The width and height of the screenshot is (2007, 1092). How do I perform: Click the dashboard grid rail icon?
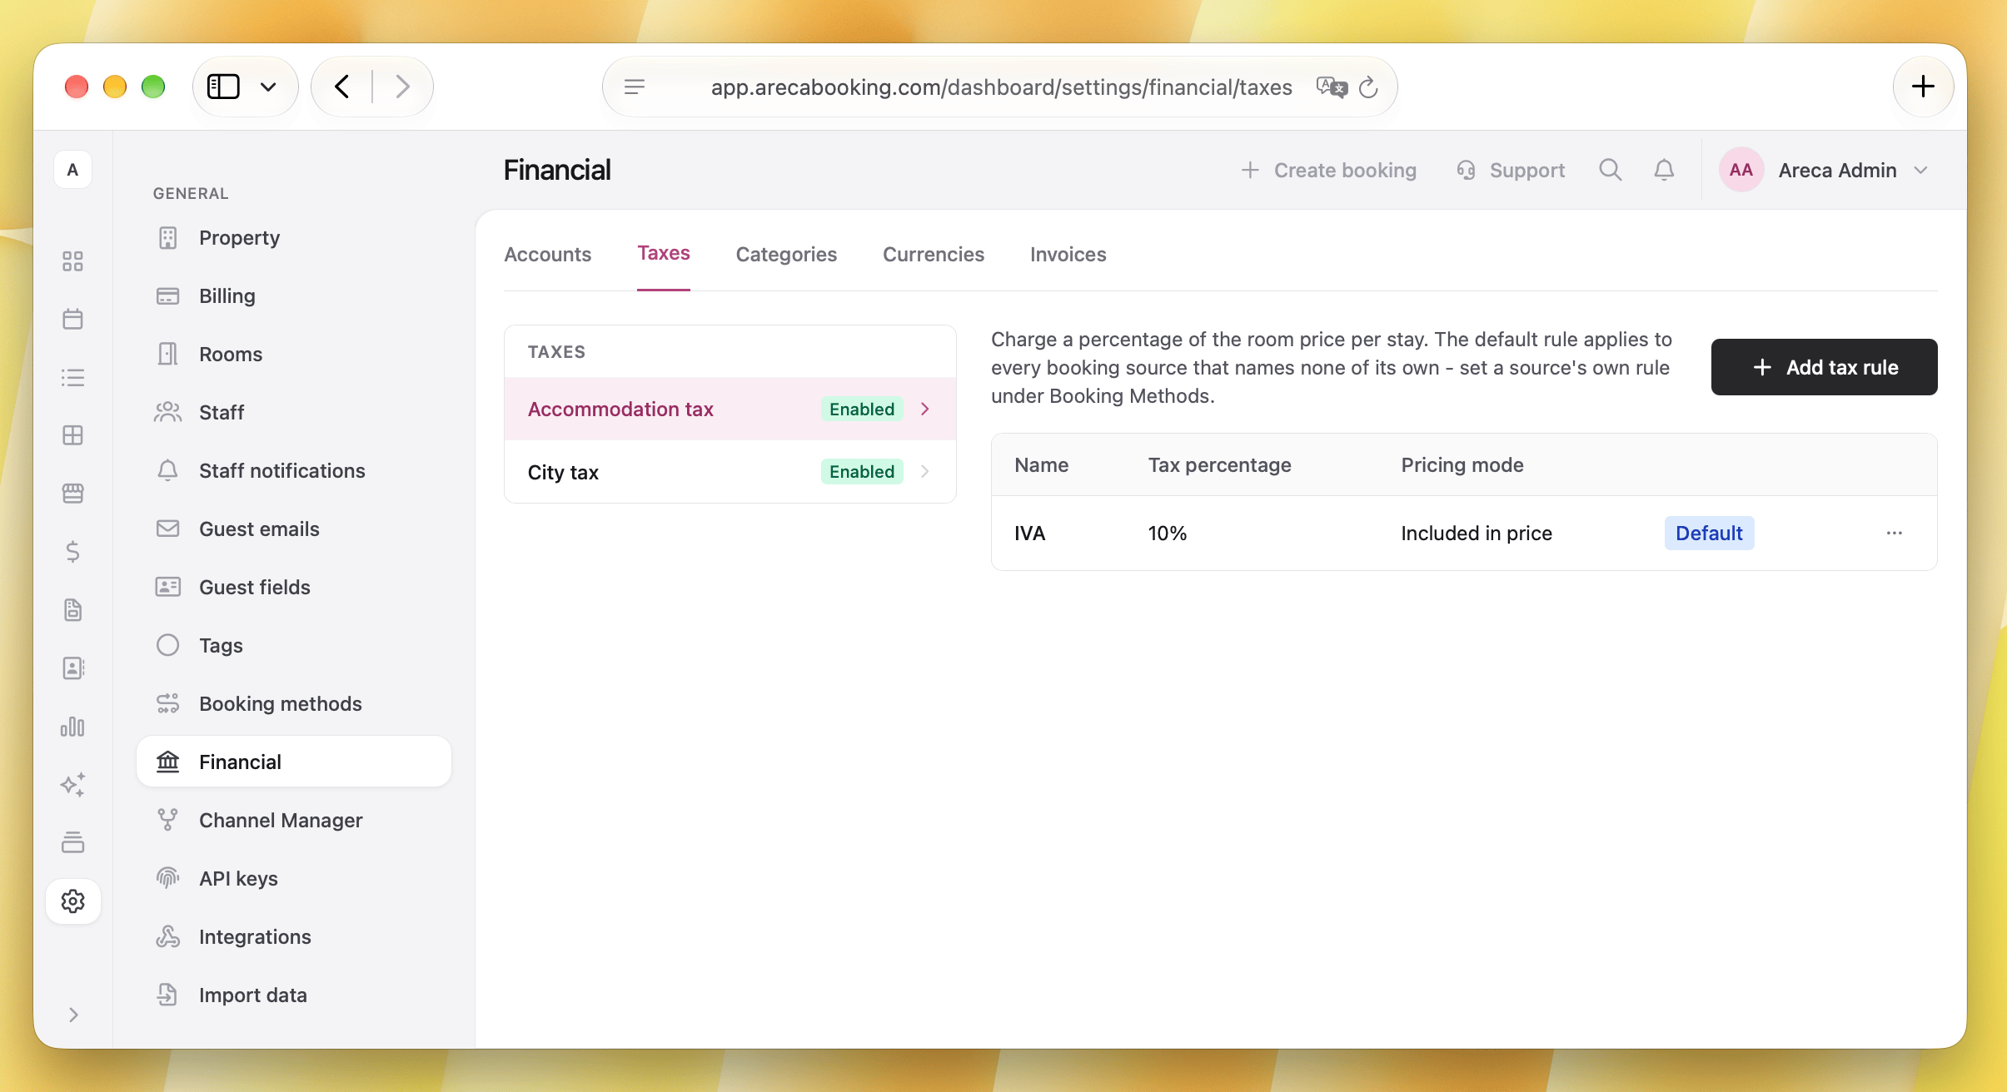pyautogui.click(x=73, y=261)
